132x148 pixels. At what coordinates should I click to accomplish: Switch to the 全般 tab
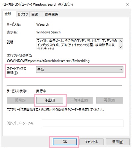10,14
